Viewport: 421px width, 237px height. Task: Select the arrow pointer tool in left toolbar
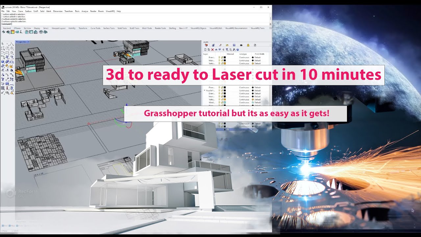pyautogui.click(x=3, y=43)
